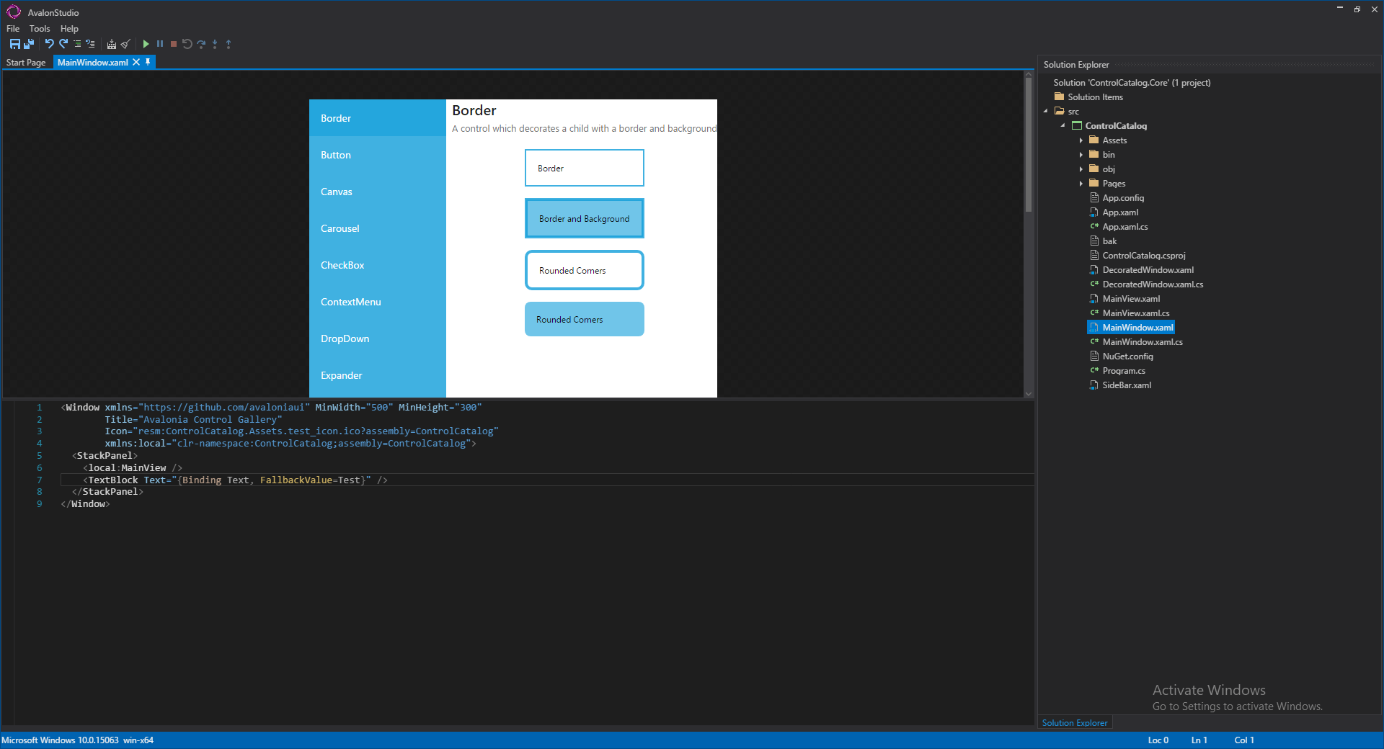
Task: Open ControlCatalog.csproj file
Action: 1137,256
